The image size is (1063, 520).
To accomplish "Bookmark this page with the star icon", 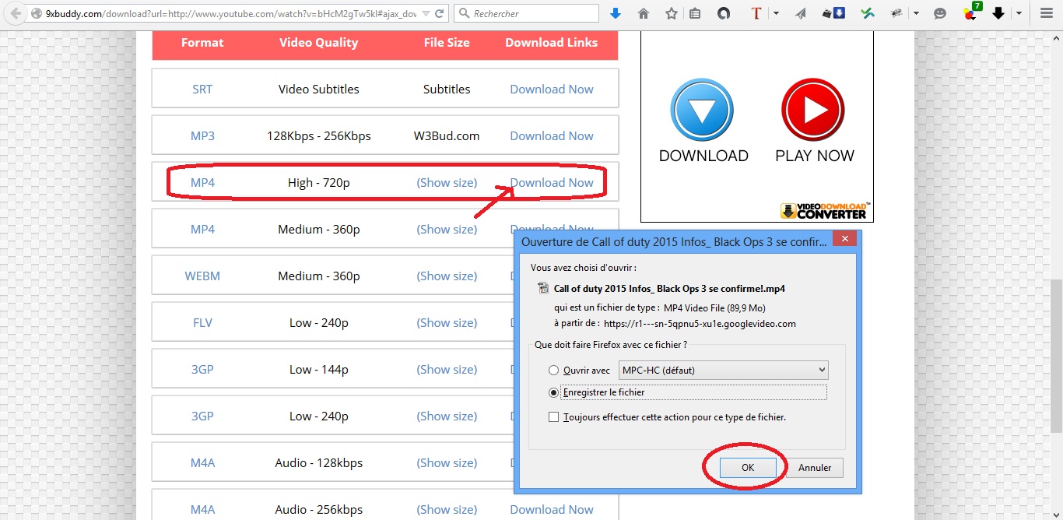I will click(x=672, y=13).
